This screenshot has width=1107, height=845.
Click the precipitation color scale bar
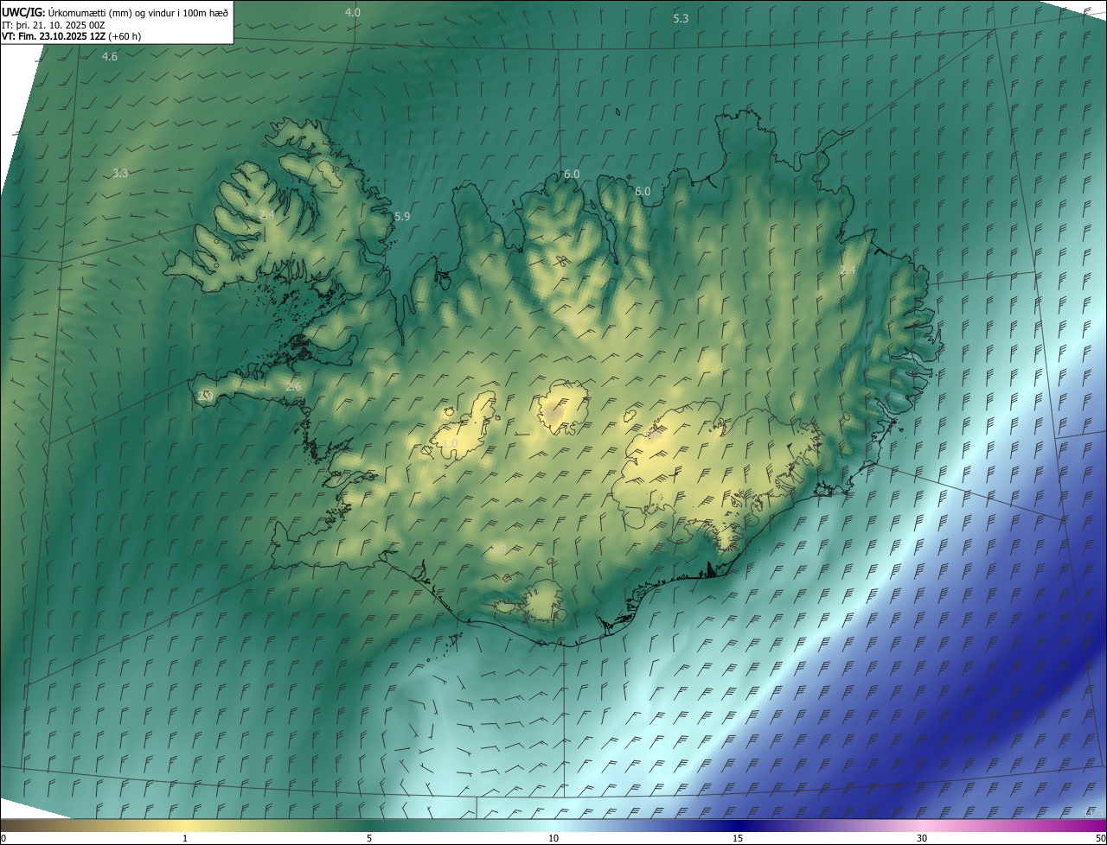coord(553,826)
